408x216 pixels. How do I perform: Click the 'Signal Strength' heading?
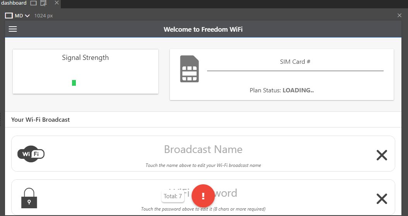(x=85, y=58)
